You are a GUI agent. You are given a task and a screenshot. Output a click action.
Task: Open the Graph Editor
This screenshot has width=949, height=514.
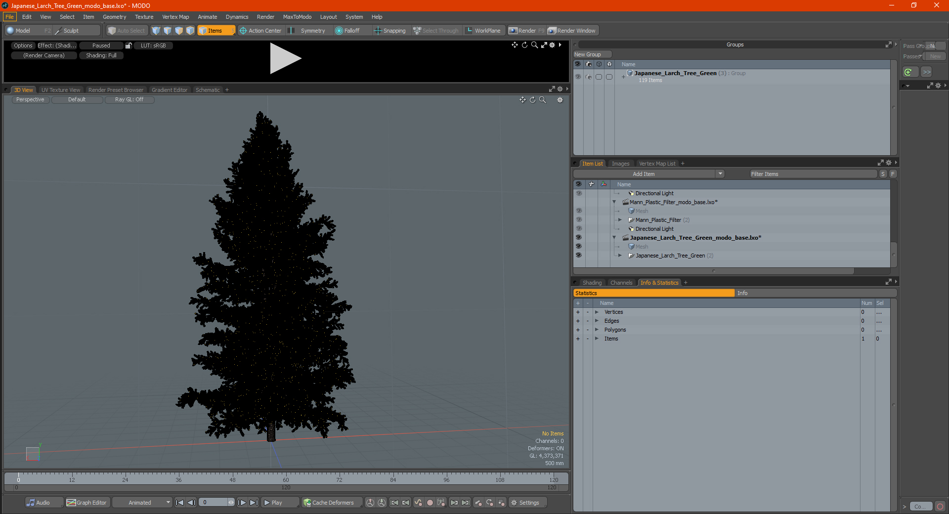point(87,503)
